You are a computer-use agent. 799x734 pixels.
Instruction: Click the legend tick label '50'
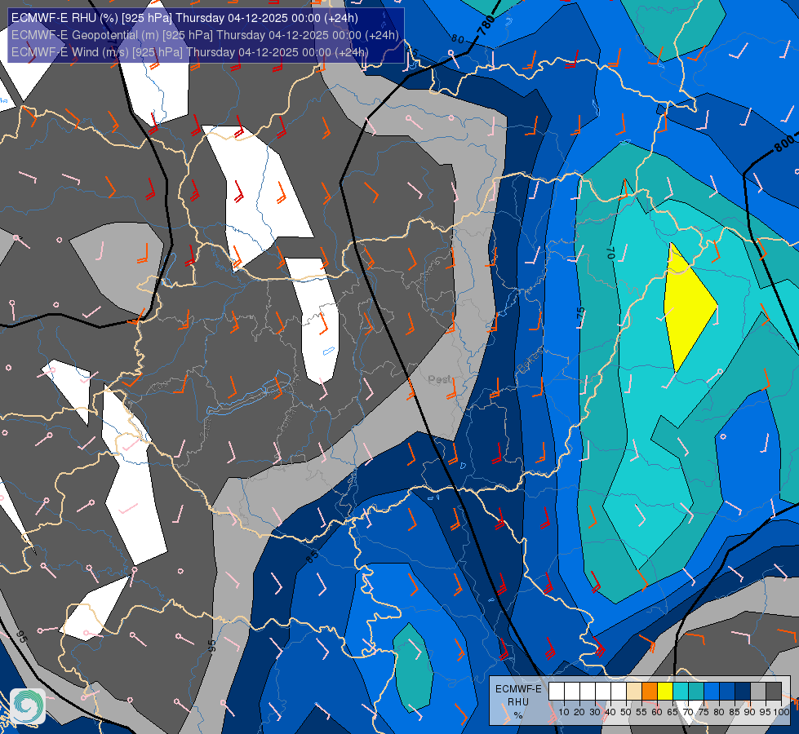(626, 712)
